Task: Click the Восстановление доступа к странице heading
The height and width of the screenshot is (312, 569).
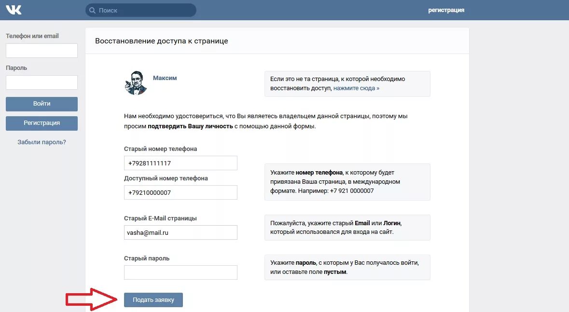Action: 162,41
